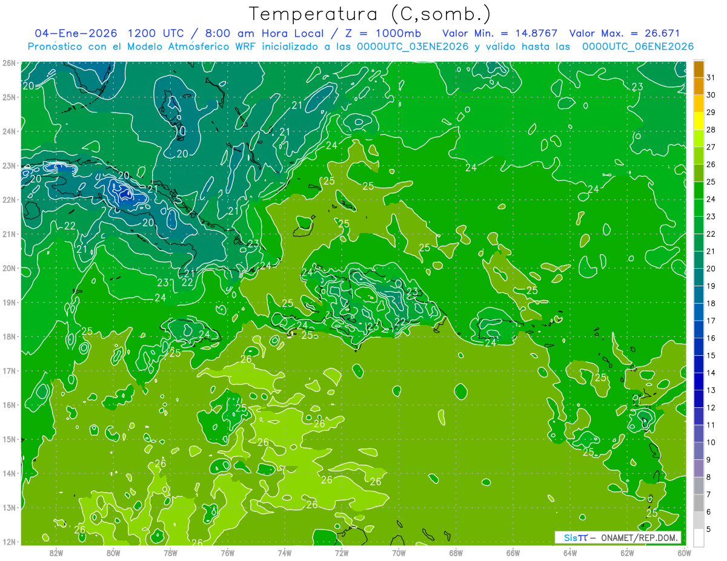Viewport: 727px width, 561px height.
Task: Click the 14N latitude axis label
Action: pos(8,473)
